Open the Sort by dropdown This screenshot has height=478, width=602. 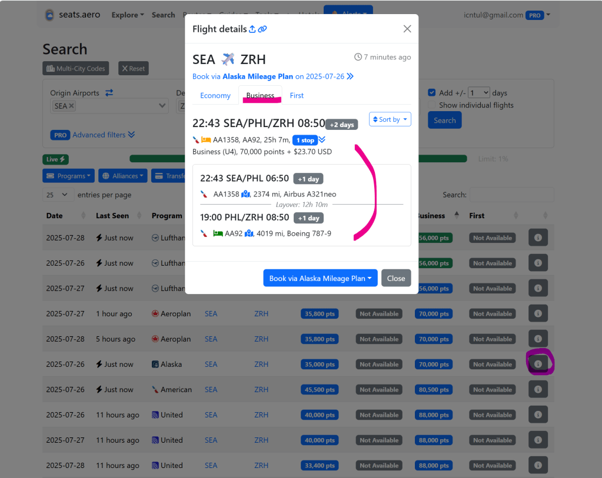coord(390,119)
